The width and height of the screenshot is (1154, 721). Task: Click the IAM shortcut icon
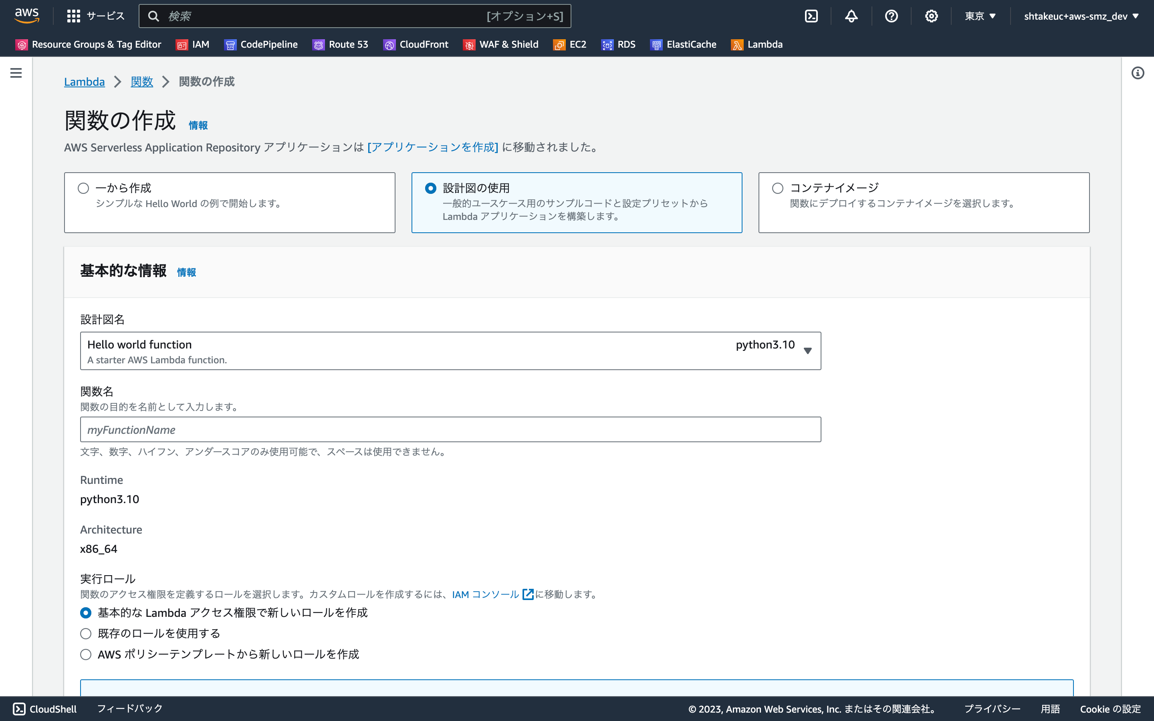click(x=182, y=45)
